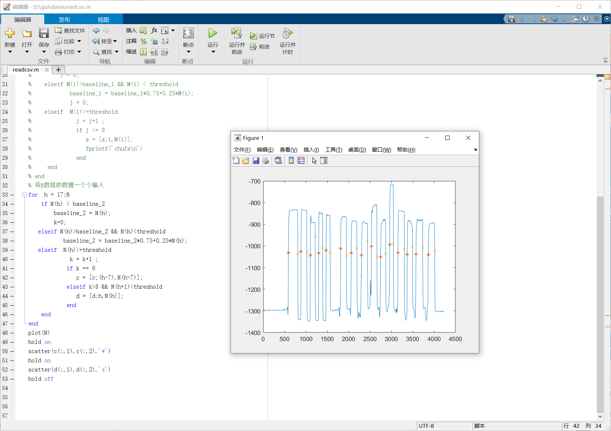Click the back navigation arrow in 导航 group
Image resolution: width=611 pixels, height=431 pixels.
96,30
